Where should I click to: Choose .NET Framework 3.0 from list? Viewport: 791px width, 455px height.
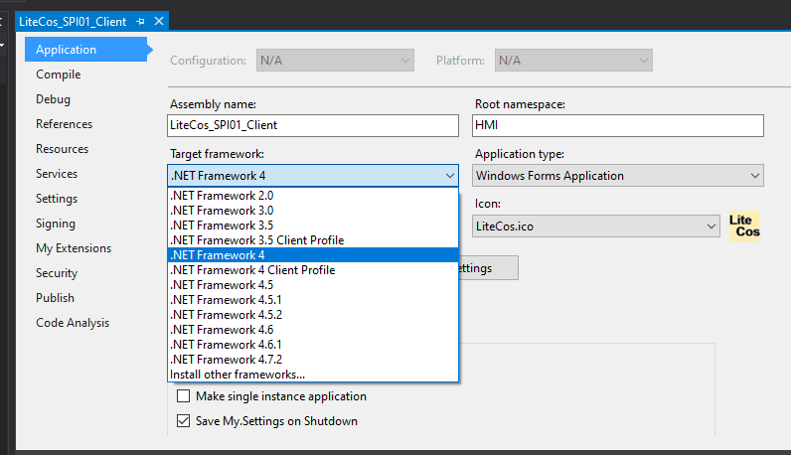[313, 211]
